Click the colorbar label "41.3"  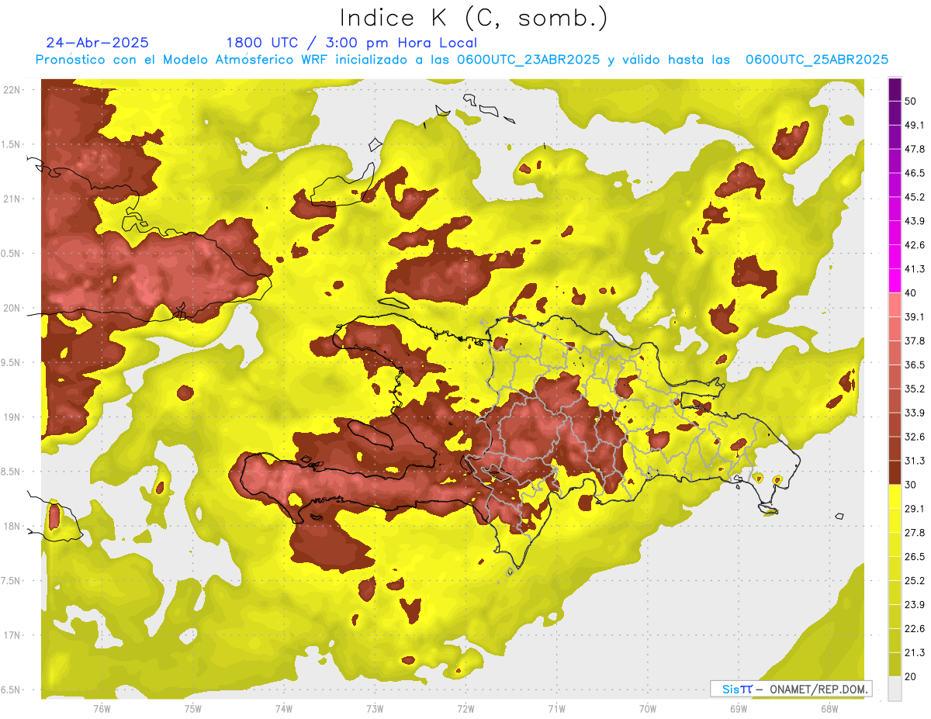click(914, 269)
